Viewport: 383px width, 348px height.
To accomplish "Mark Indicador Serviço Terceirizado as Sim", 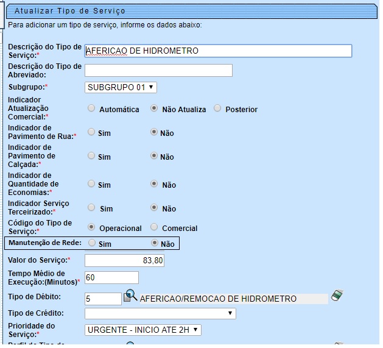I will [x=92, y=208].
